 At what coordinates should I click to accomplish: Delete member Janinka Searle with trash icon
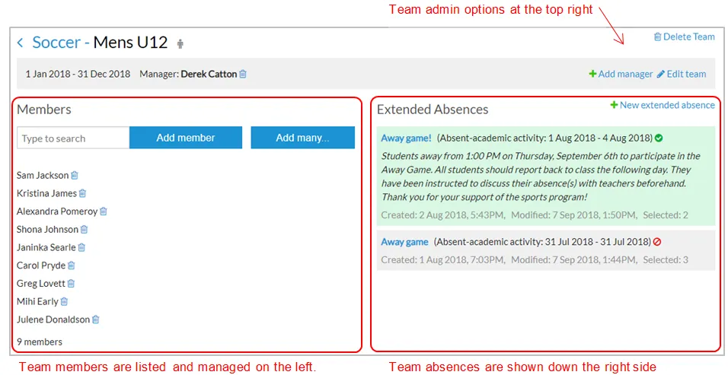81,247
